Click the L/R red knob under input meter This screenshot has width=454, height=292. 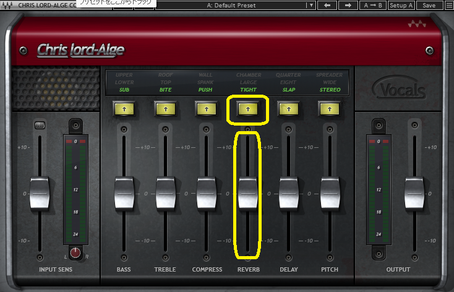[75, 252]
